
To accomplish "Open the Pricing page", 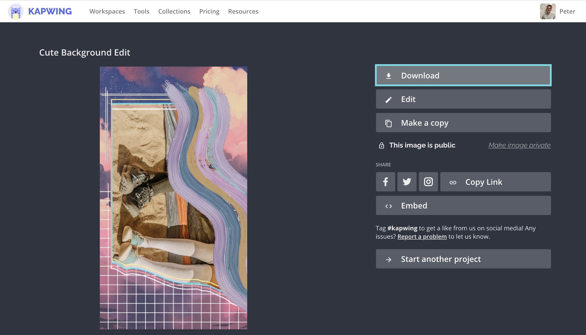I will pyautogui.click(x=209, y=12).
